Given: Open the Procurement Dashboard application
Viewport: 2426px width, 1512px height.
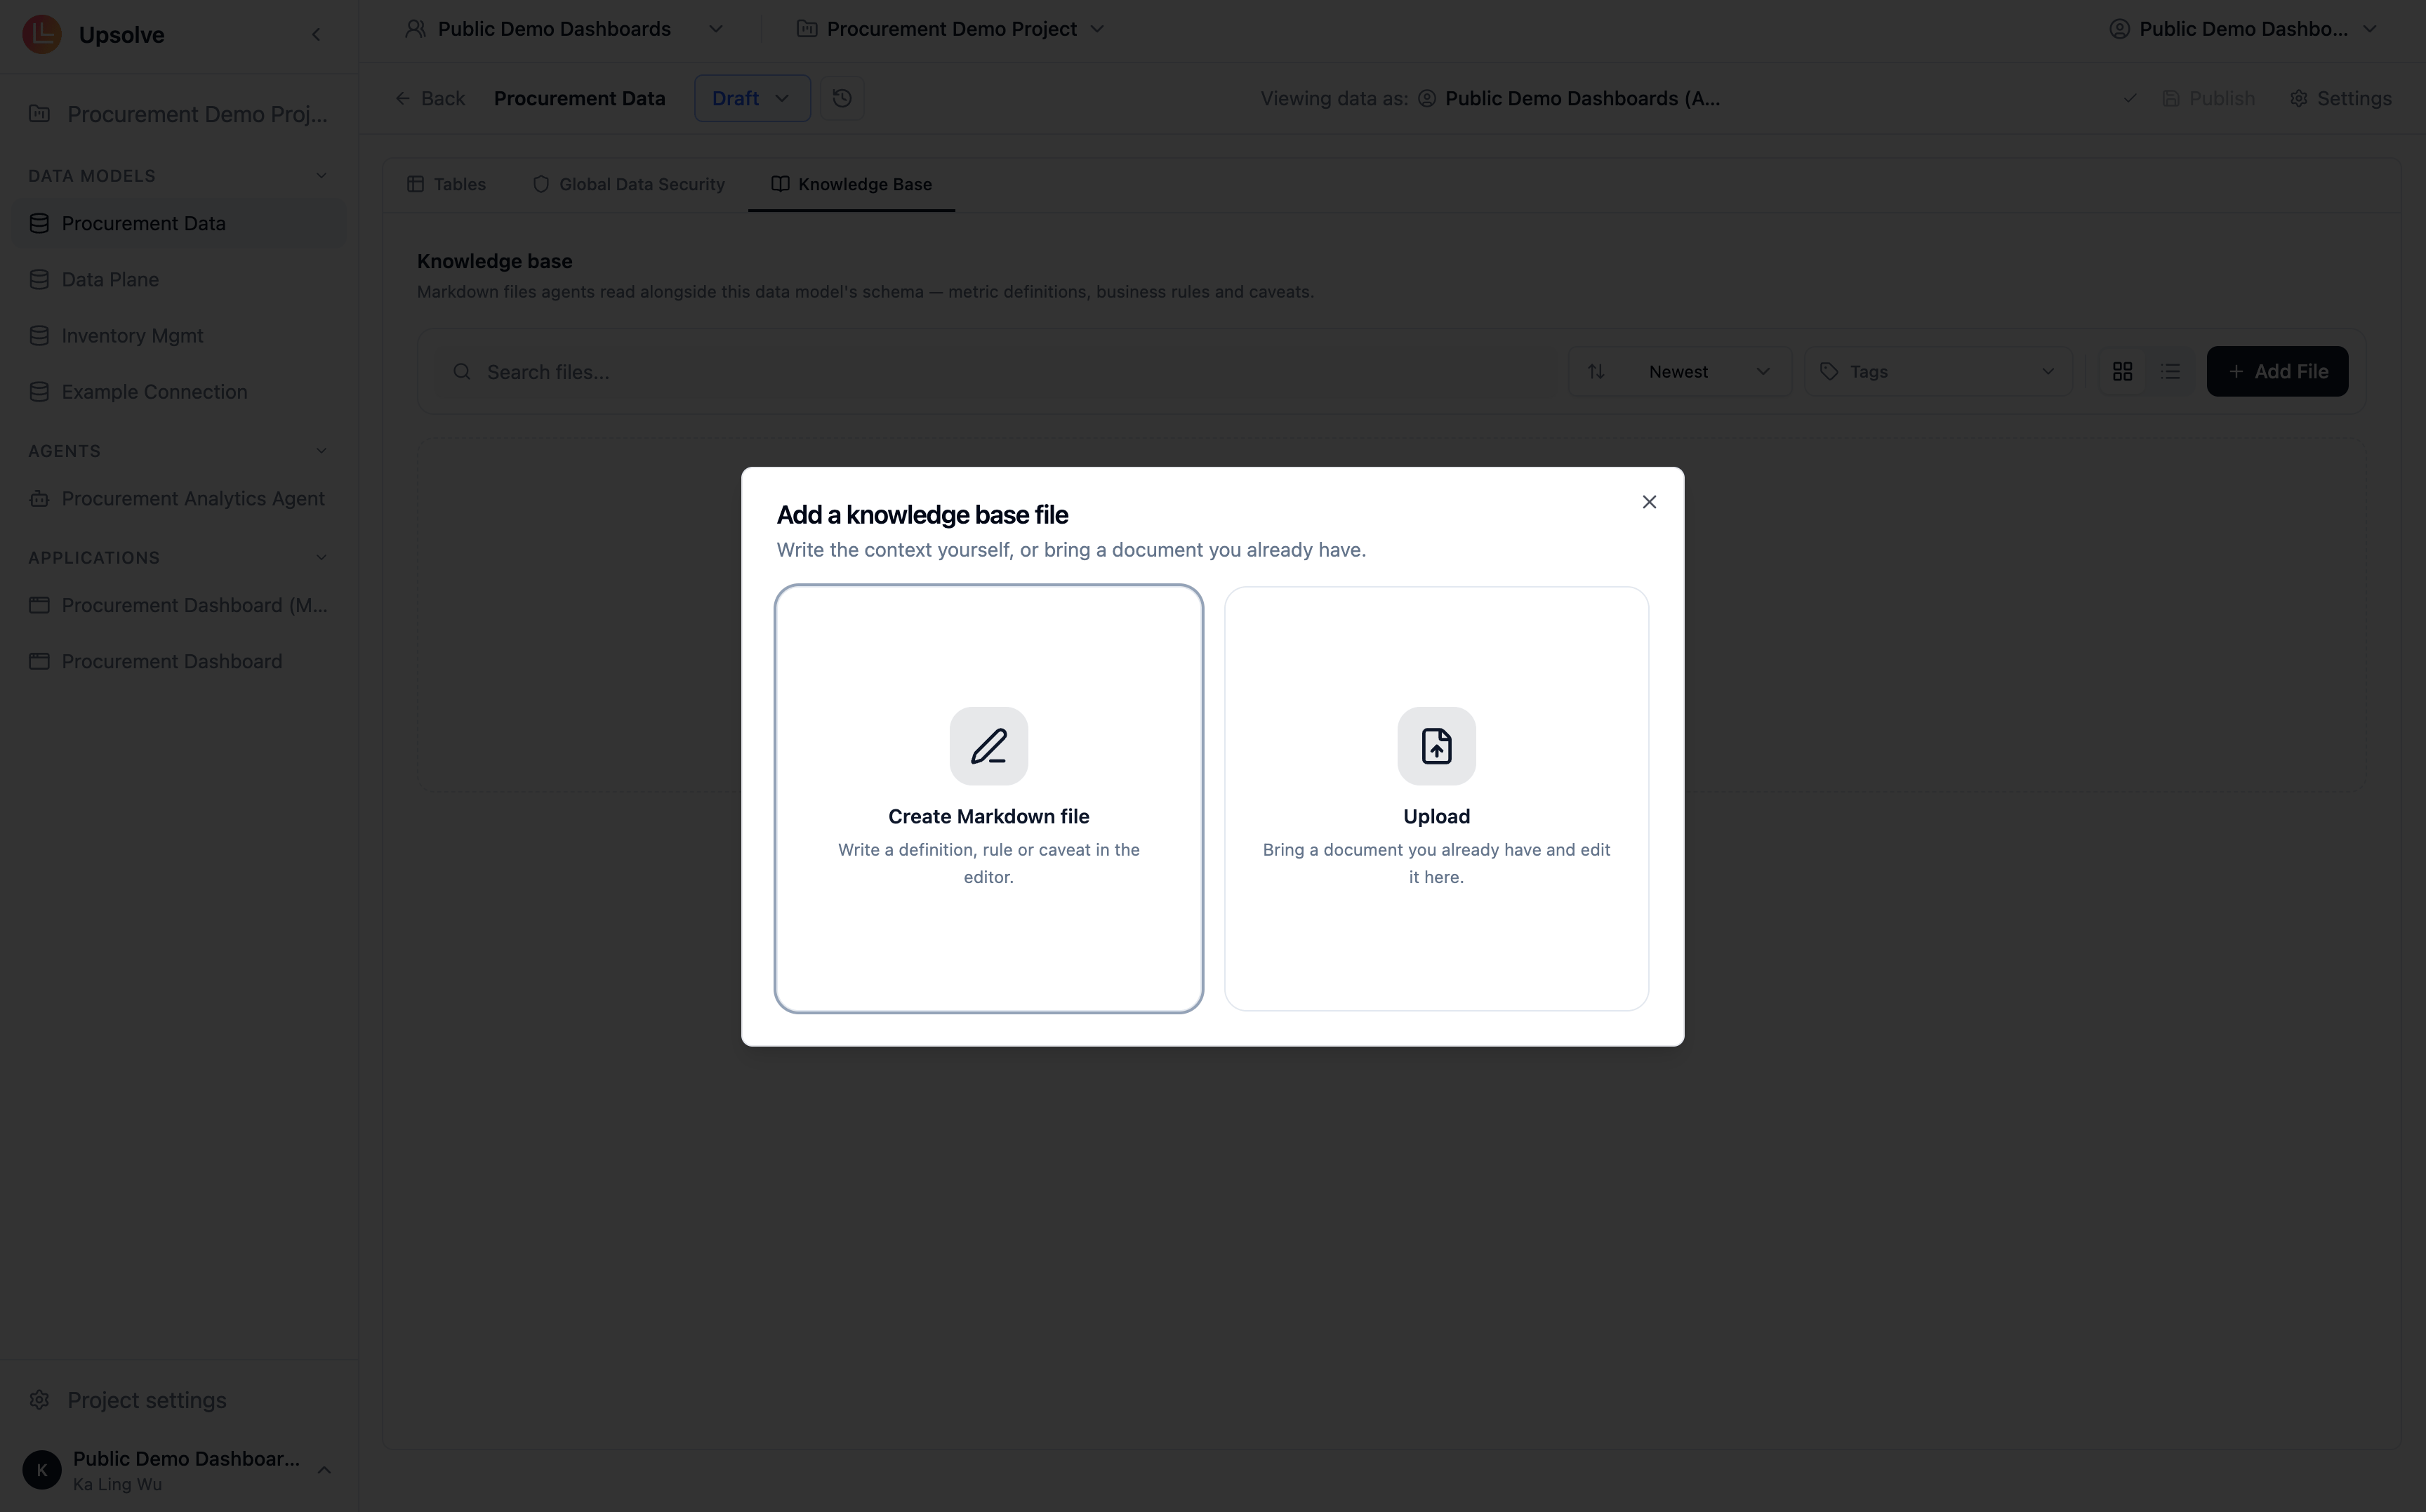Looking at the screenshot, I should (179, 661).
